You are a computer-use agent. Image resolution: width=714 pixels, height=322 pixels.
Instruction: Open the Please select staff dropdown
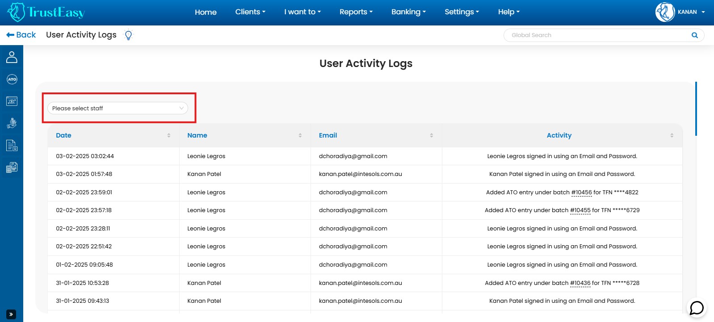[118, 108]
